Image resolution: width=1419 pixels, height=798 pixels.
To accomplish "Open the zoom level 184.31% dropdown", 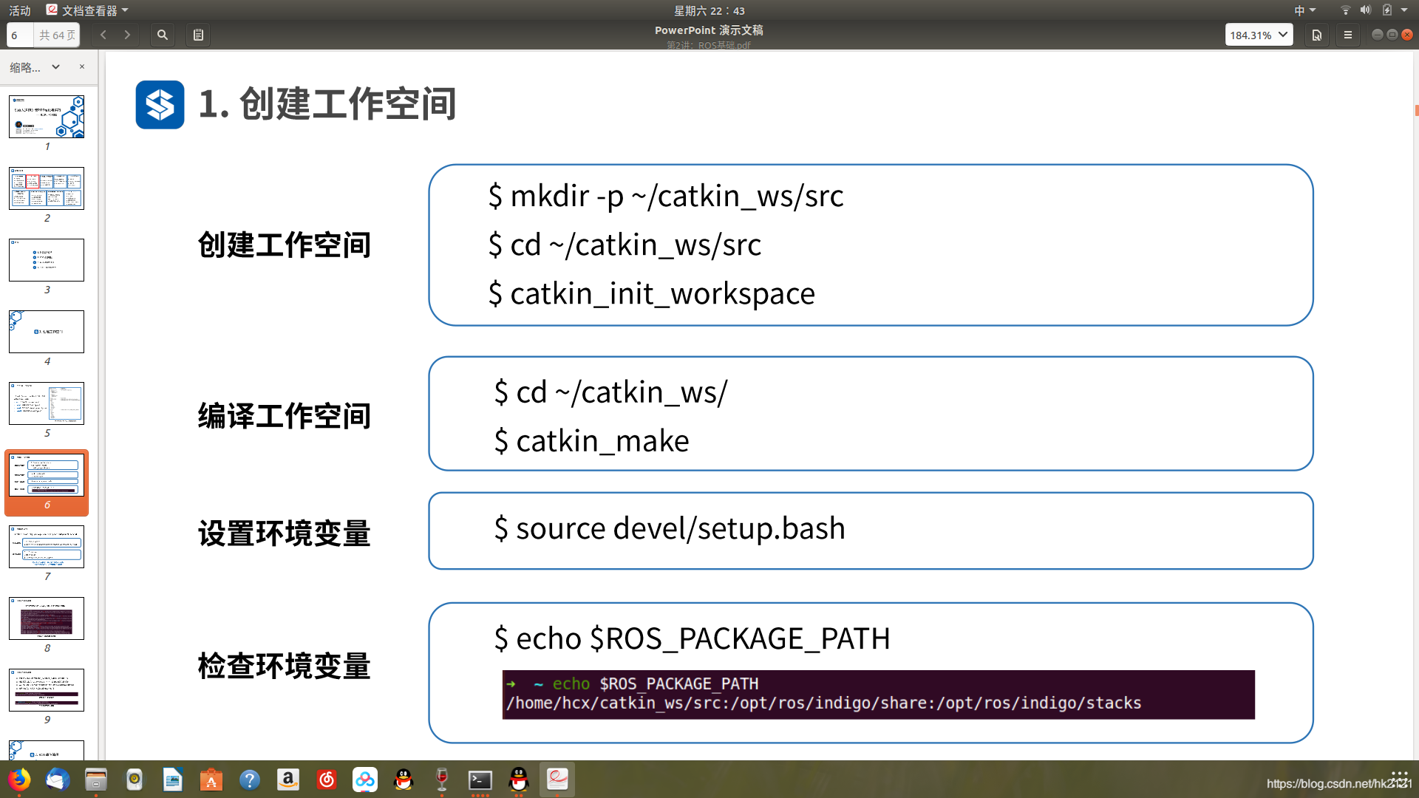I will click(x=1259, y=35).
